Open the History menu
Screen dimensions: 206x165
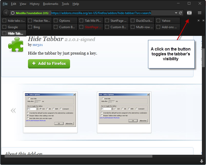coord(35,4)
